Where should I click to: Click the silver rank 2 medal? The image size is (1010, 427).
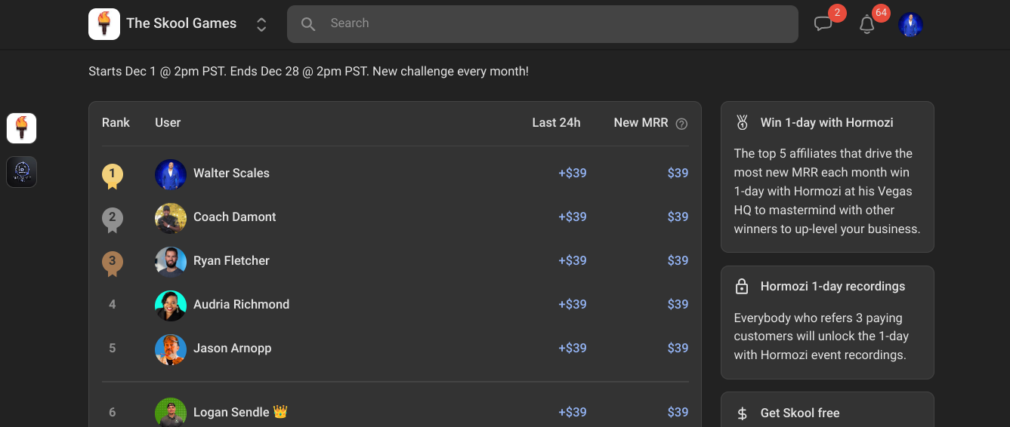pyautogui.click(x=113, y=219)
